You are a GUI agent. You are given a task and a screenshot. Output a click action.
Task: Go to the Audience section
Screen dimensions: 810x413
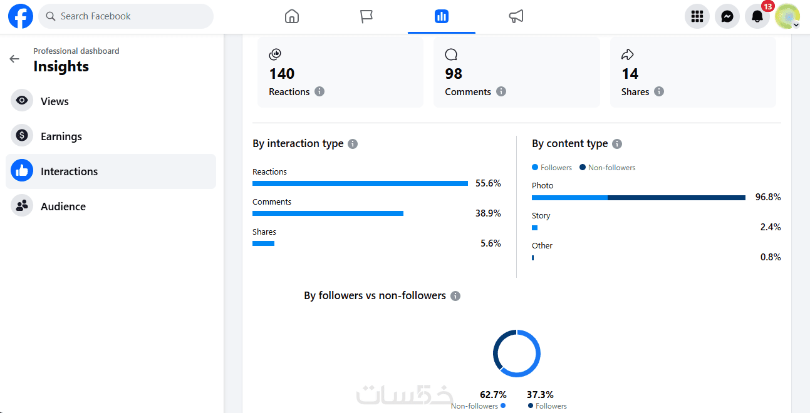pos(63,206)
